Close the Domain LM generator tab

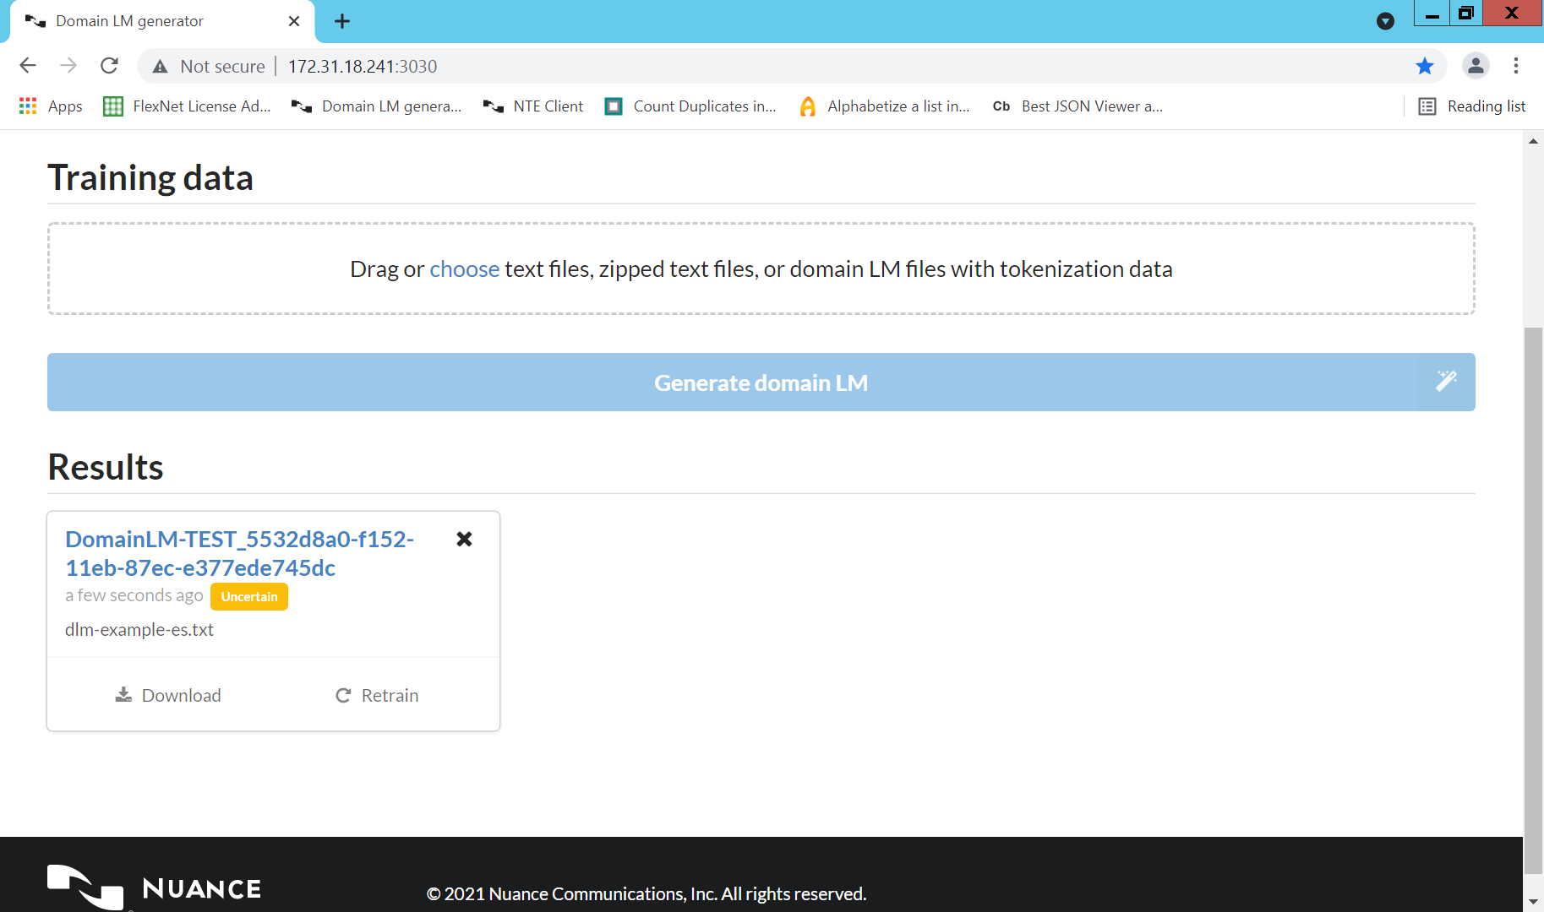294,21
